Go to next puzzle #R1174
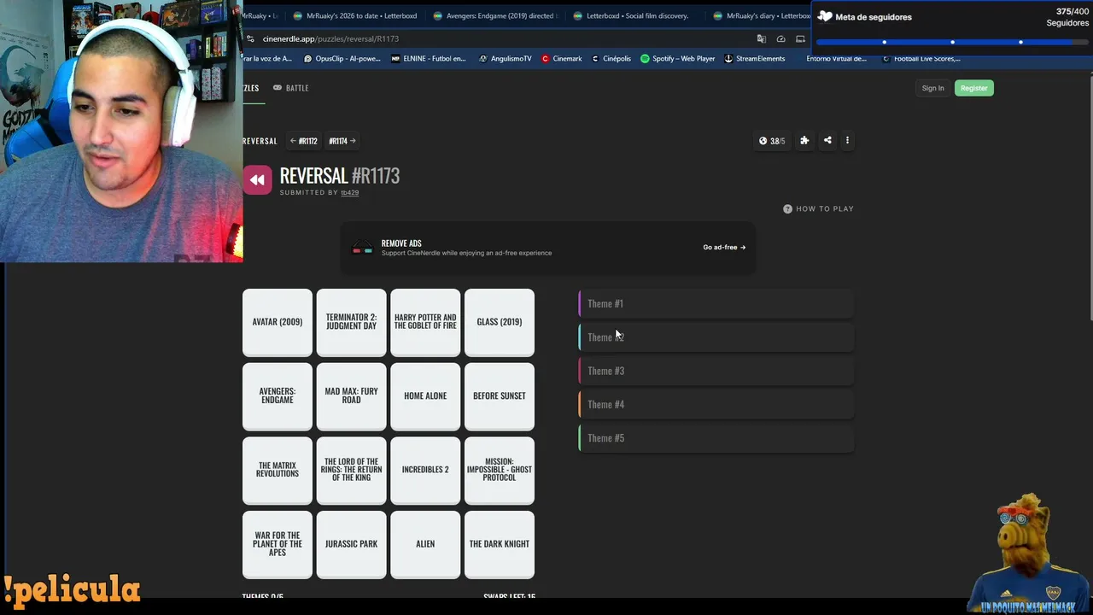This screenshot has height=615, width=1093. [342, 141]
